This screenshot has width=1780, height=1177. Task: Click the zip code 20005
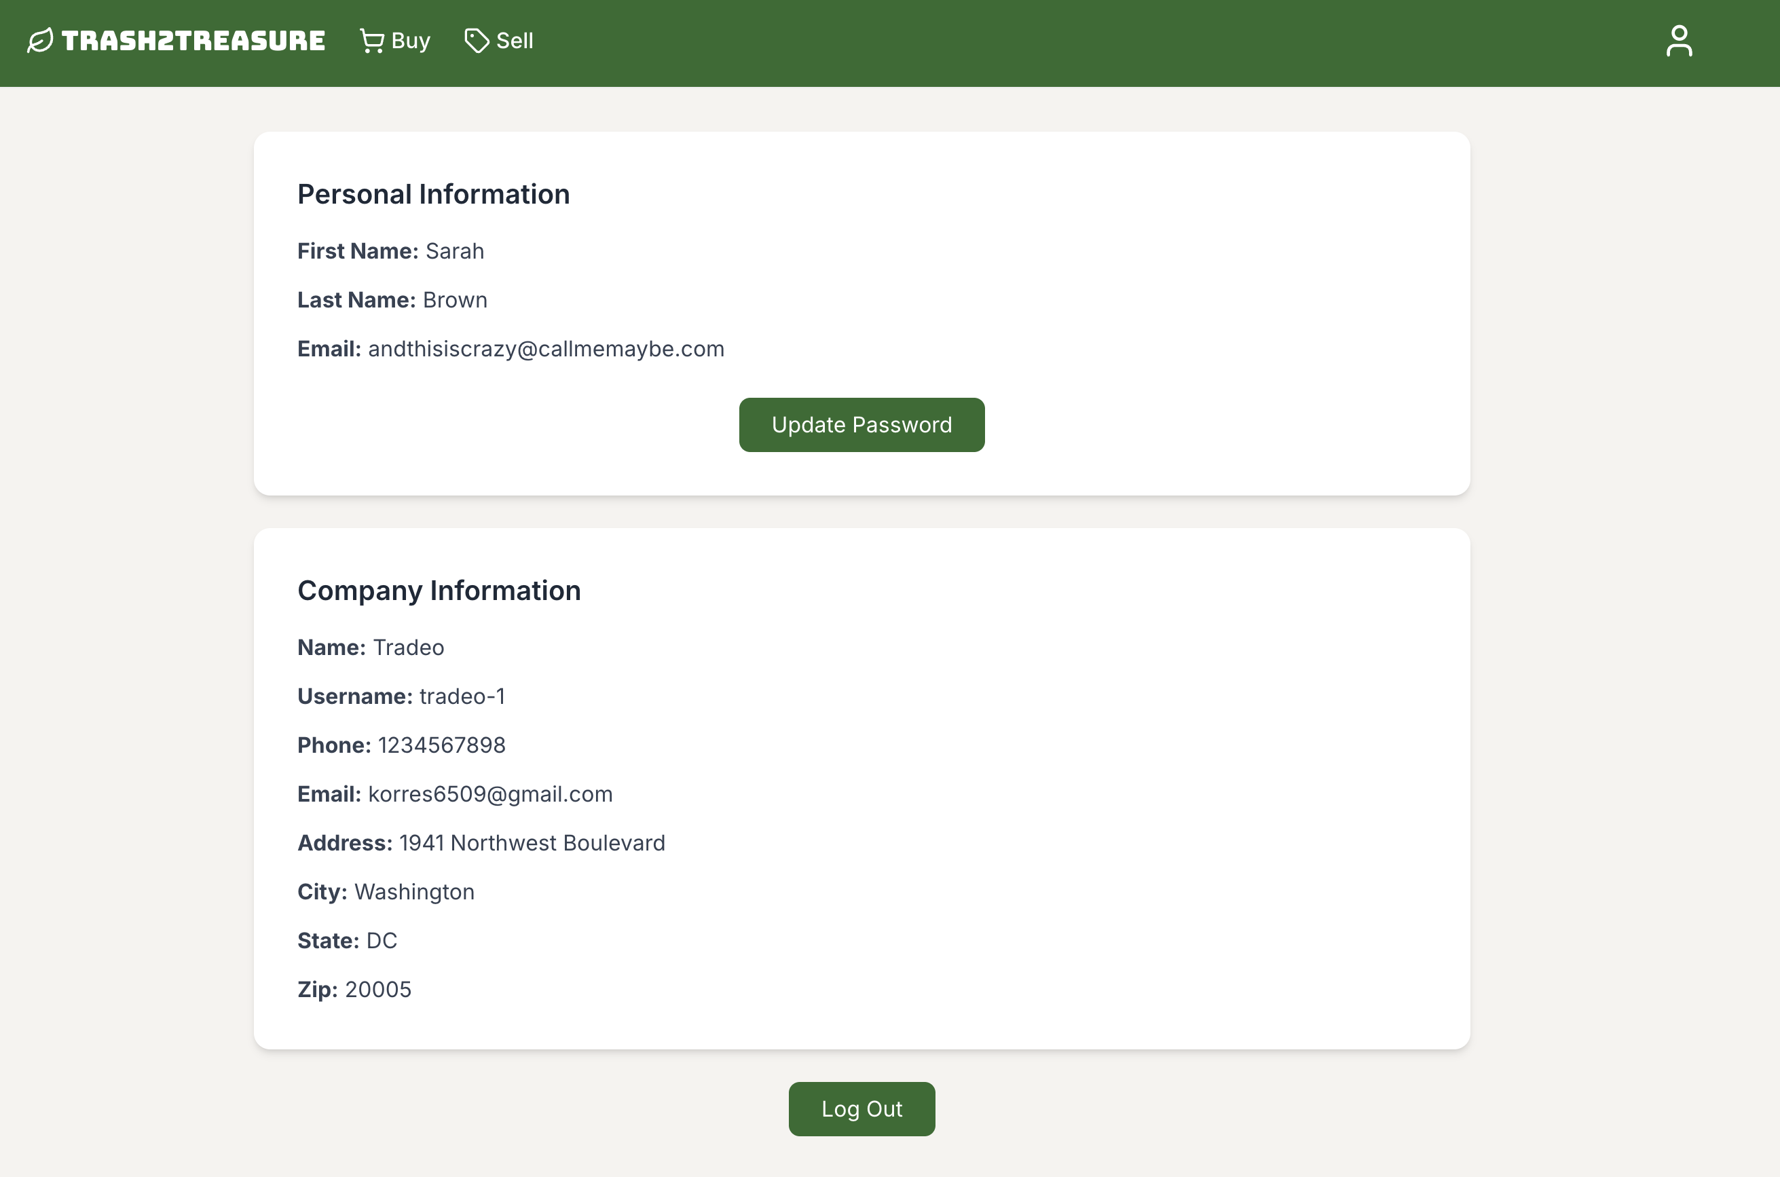point(377,990)
